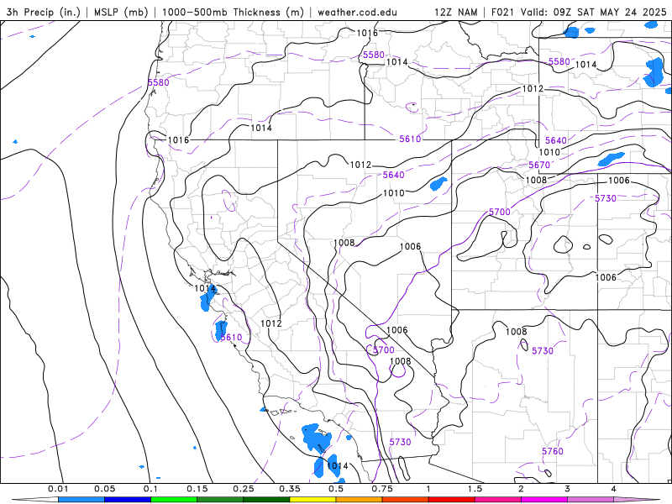Click the 5610 thickness label on Nevada's northern border
The width and height of the screenshot is (672, 504).
pos(410,139)
